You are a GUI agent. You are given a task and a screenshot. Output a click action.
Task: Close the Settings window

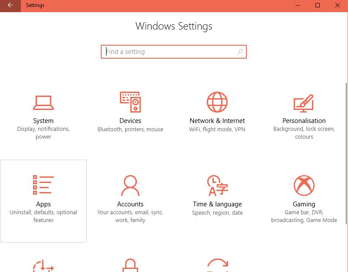coord(338,6)
